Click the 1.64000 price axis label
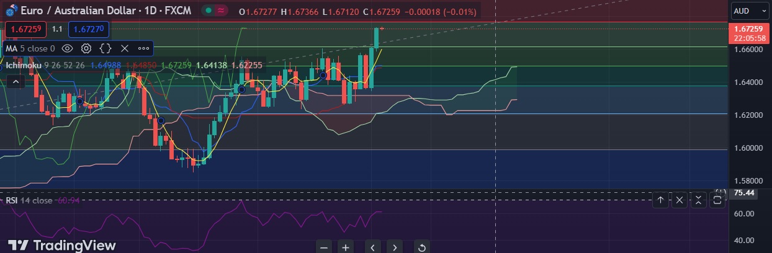Image resolution: width=772 pixels, height=253 pixels. point(747,82)
